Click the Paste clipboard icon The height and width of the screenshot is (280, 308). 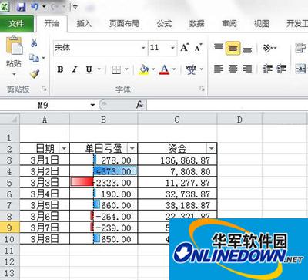[x=14, y=46]
